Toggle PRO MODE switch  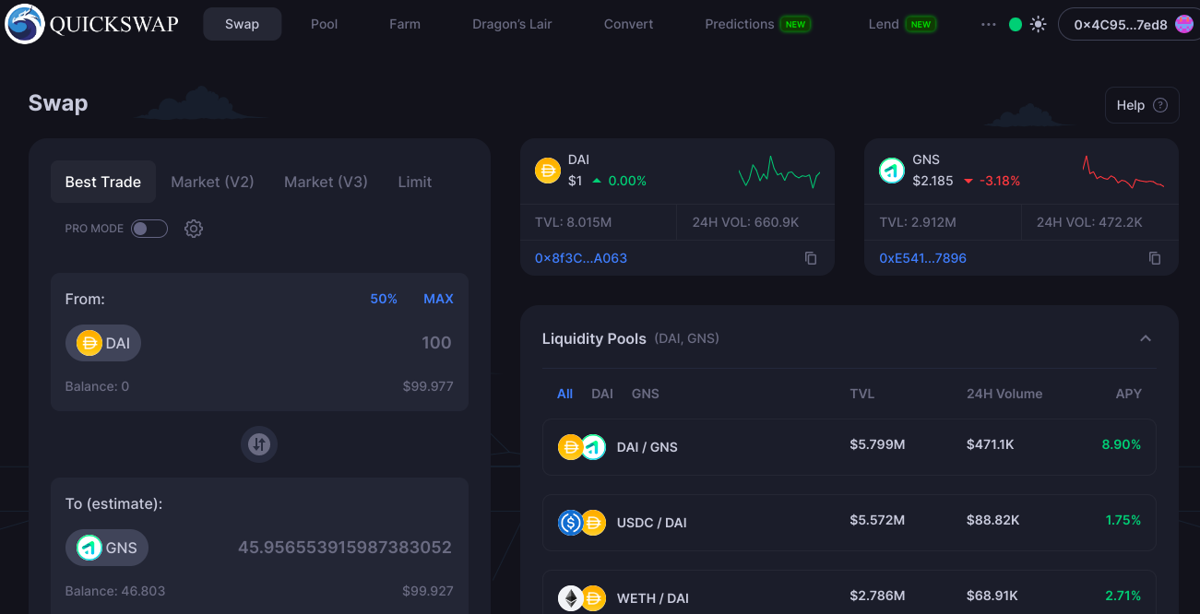click(149, 229)
